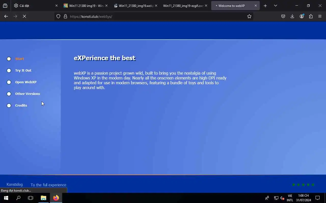Screen dimensions: 326x203
Task: Switch to the Win11_21380_img19-ezgif tab
Action: (186, 6)
